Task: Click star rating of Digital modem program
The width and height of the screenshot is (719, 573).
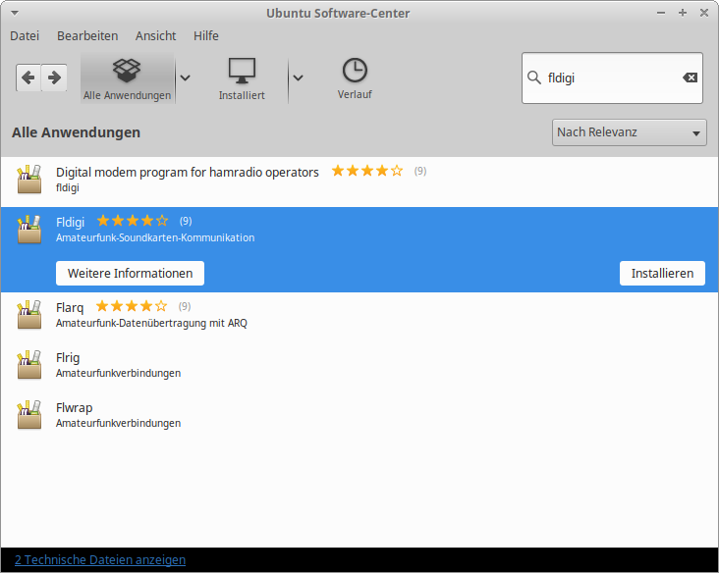Action: click(367, 171)
